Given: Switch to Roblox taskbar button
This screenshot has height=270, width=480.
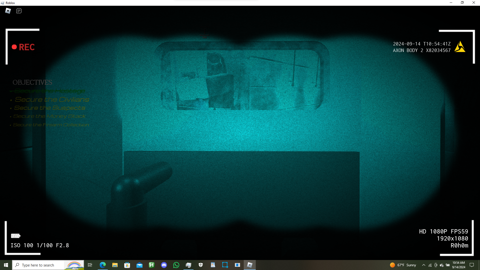Looking at the screenshot, I should pyautogui.click(x=249, y=265).
